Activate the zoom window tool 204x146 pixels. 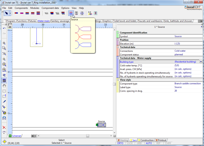[4, 48]
